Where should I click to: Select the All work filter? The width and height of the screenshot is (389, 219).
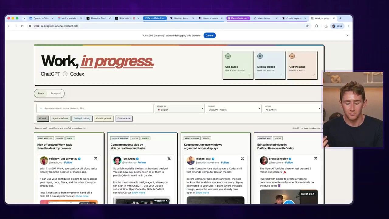tap(43, 118)
